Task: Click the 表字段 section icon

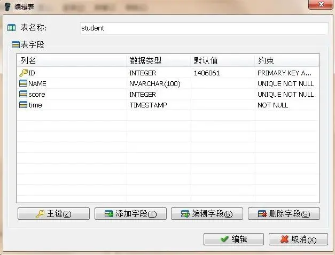Action: pyautogui.click(x=15, y=45)
